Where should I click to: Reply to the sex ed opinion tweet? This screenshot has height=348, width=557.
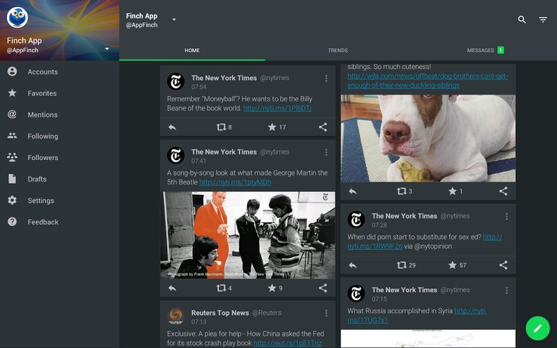352,265
